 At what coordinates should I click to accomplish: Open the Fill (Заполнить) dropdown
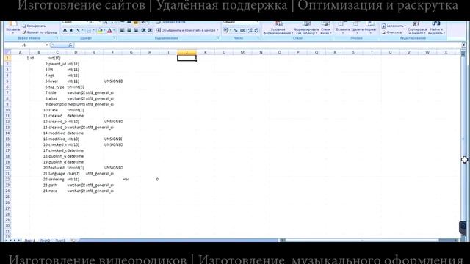pos(394,26)
